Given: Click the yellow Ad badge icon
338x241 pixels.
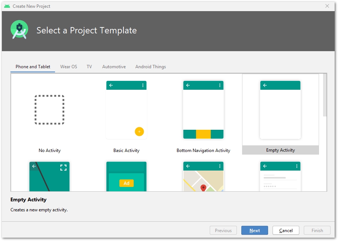Looking at the screenshot, I should pos(126,183).
